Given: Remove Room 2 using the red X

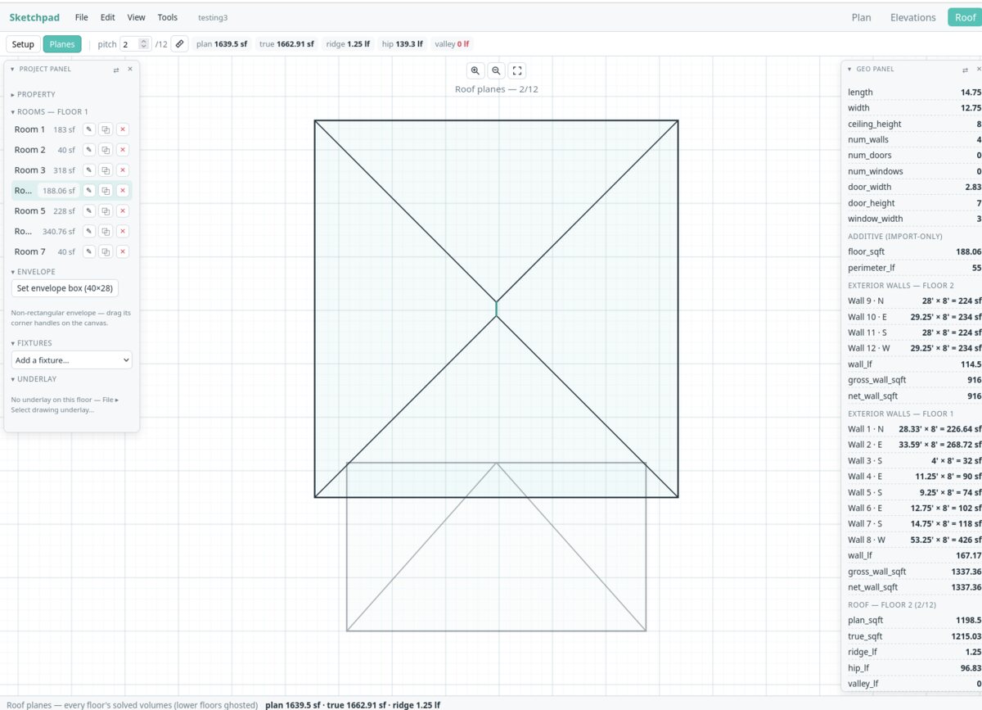Looking at the screenshot, I should point(122,150).
